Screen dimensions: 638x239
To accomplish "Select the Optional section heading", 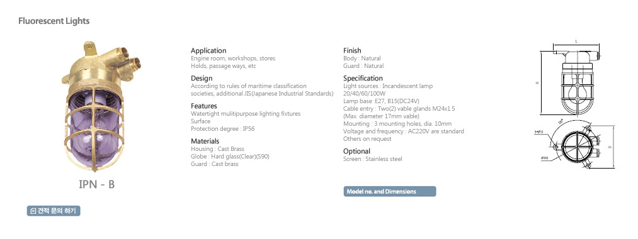I will click(x=356, y=151).
